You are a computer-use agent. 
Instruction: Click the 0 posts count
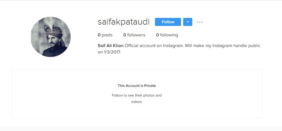tap(105, 35)
